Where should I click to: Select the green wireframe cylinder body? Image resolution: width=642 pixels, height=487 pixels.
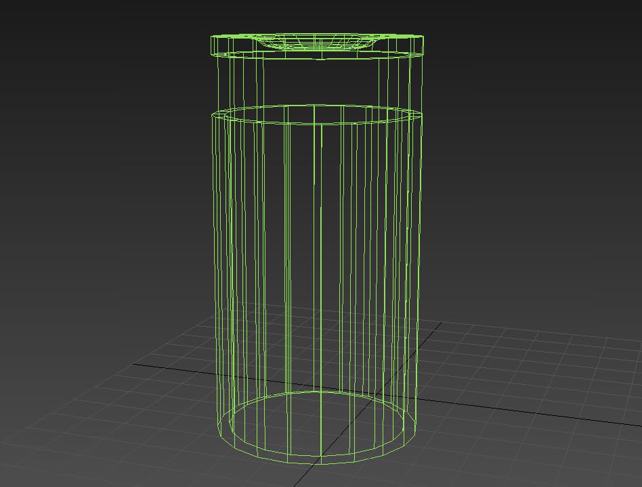(x=316, y=285)
